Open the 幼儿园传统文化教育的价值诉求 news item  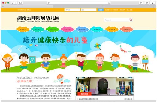point(89,99)
